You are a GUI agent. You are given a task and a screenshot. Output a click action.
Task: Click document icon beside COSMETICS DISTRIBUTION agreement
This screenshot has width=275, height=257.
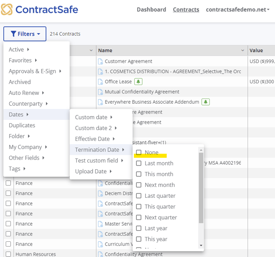(100, 72)
